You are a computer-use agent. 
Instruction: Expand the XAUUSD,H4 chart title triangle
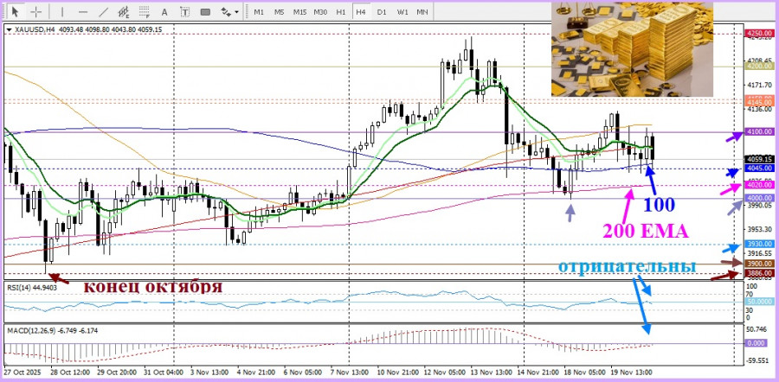click(x=10, y=29)
